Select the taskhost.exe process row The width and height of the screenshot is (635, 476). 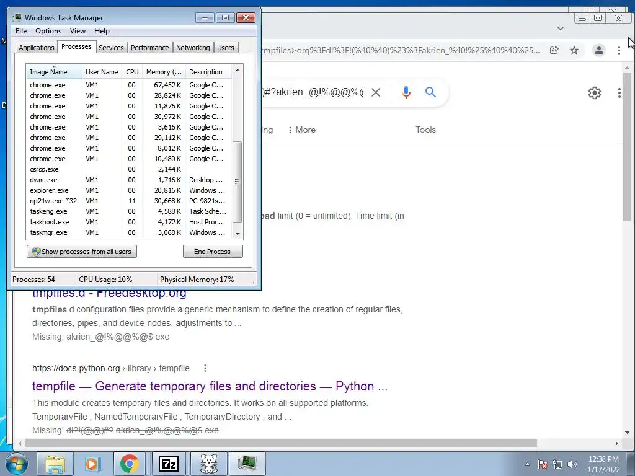(129, 222)
